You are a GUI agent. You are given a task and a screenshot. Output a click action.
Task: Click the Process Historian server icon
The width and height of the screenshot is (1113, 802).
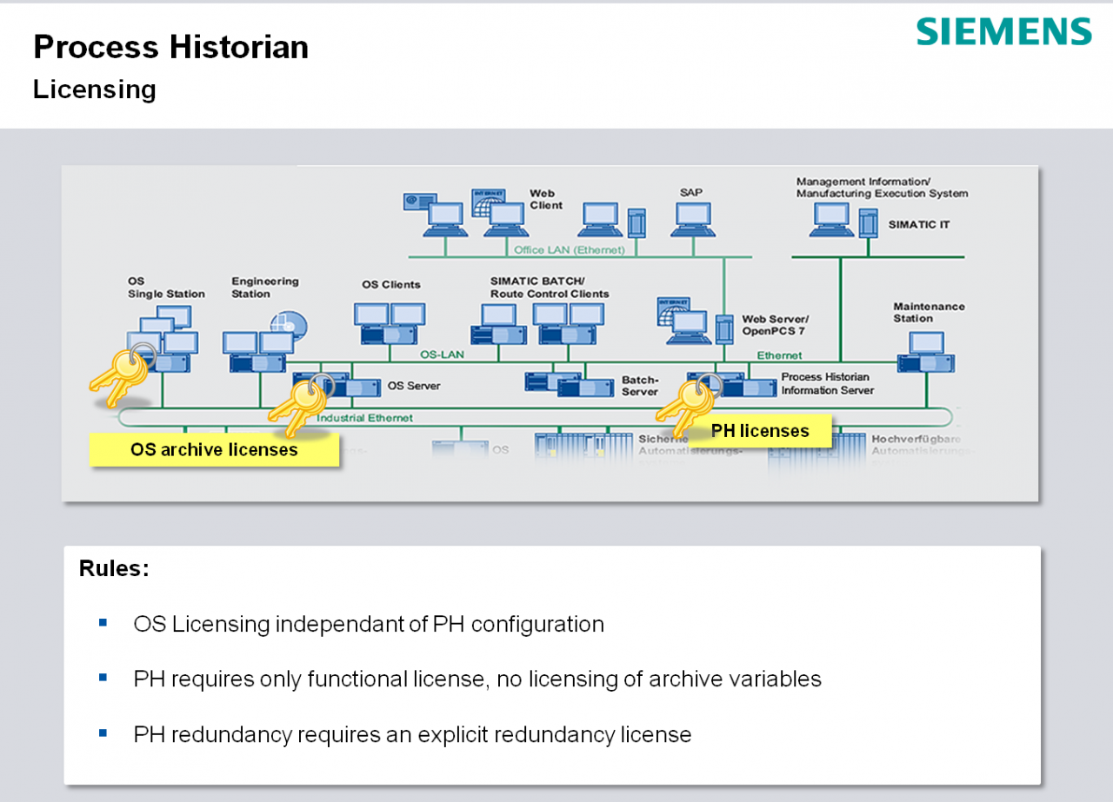click(730, 383)
